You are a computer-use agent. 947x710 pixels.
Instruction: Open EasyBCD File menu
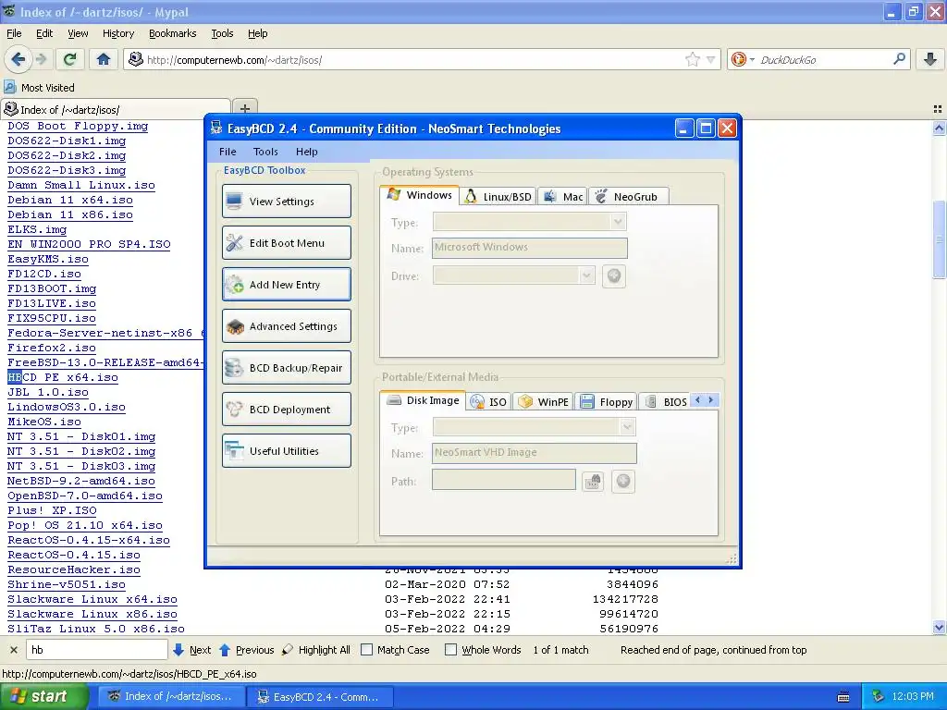coord(228,152)
